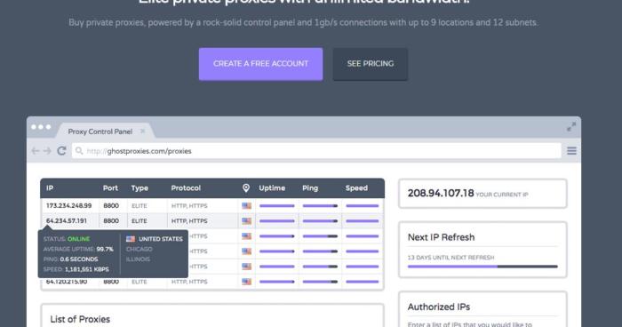Close the Proxy Control Panel tab
622x327 pixels.
pyautogui.click(x=142, y=131)
